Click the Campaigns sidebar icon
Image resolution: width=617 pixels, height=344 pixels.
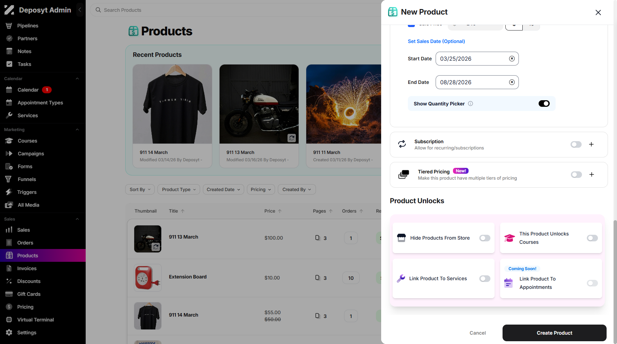pos(9,154)
